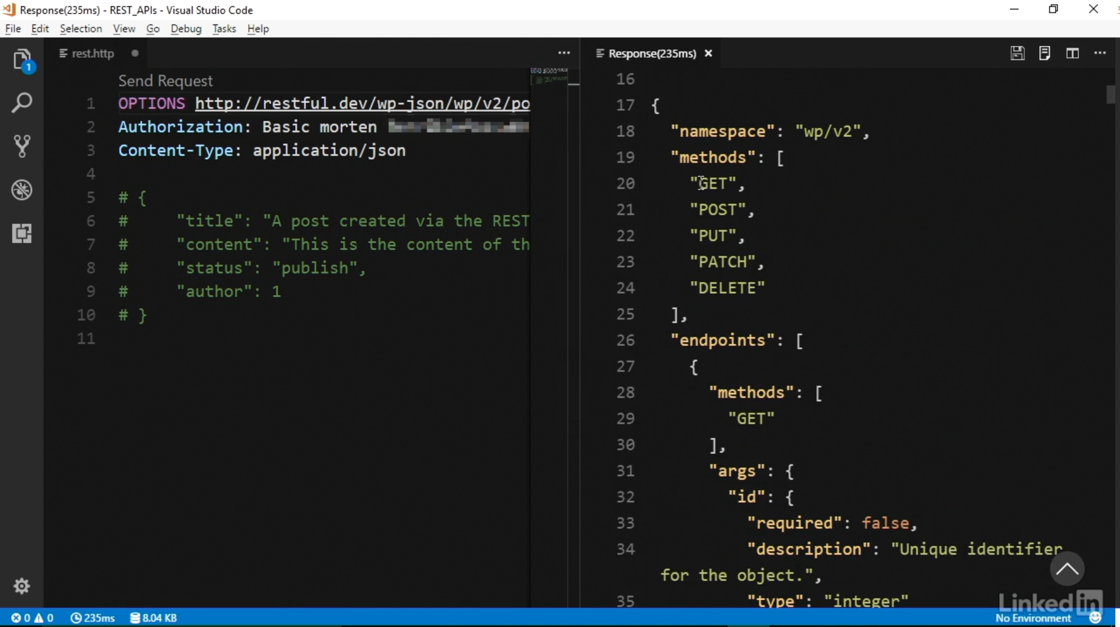Close the Response(235ms) tab
Image resolution: width=1120 pixels, height=627 pixels.
point(708,53)
